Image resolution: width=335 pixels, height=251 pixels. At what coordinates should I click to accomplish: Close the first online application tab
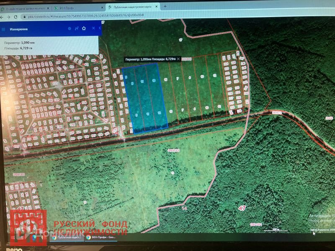(x=48, y=8)
